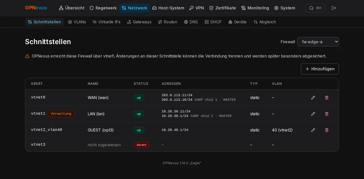Open the Übersicht menu

coord(72,8)
